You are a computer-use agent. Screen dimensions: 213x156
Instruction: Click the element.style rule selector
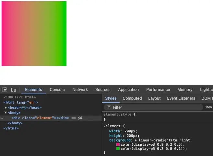[117, 114]
